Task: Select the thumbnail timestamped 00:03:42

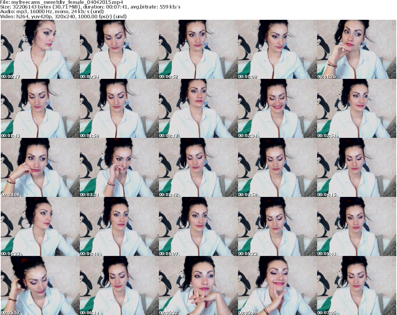Action: pos(198,168)
